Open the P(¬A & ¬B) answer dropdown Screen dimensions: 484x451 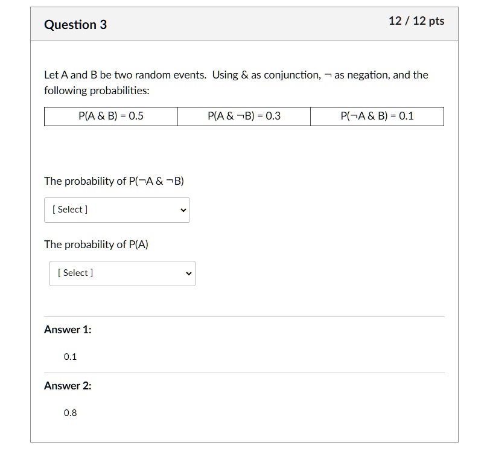pos(116,210)
